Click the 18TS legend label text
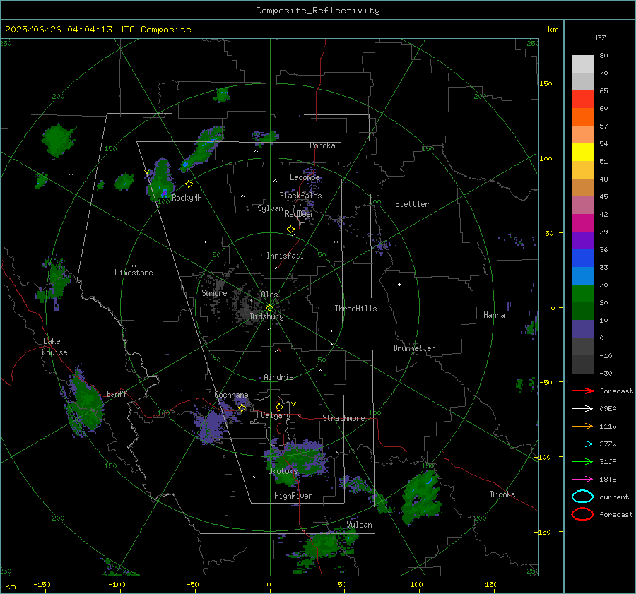This screenshot has height=594, width=636. pos(608,480)
